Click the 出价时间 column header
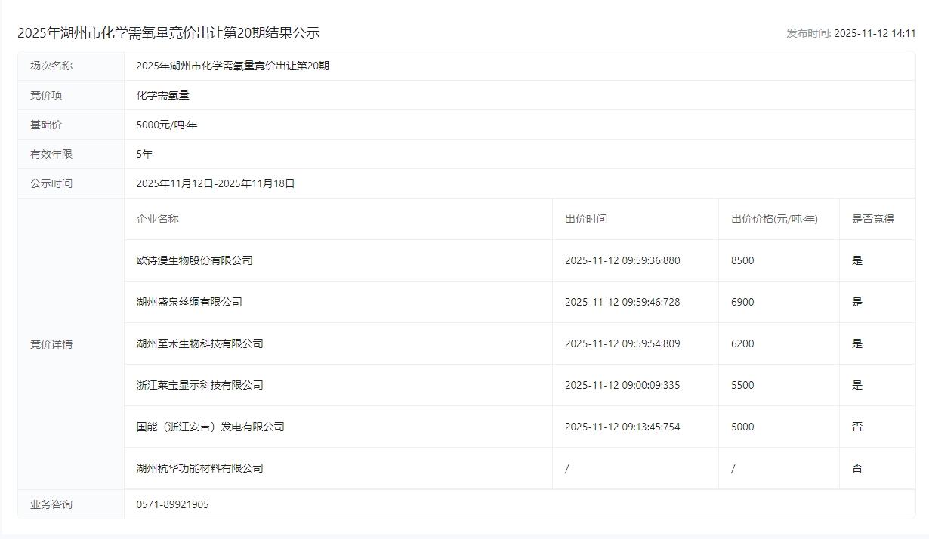 coord(585,219)
